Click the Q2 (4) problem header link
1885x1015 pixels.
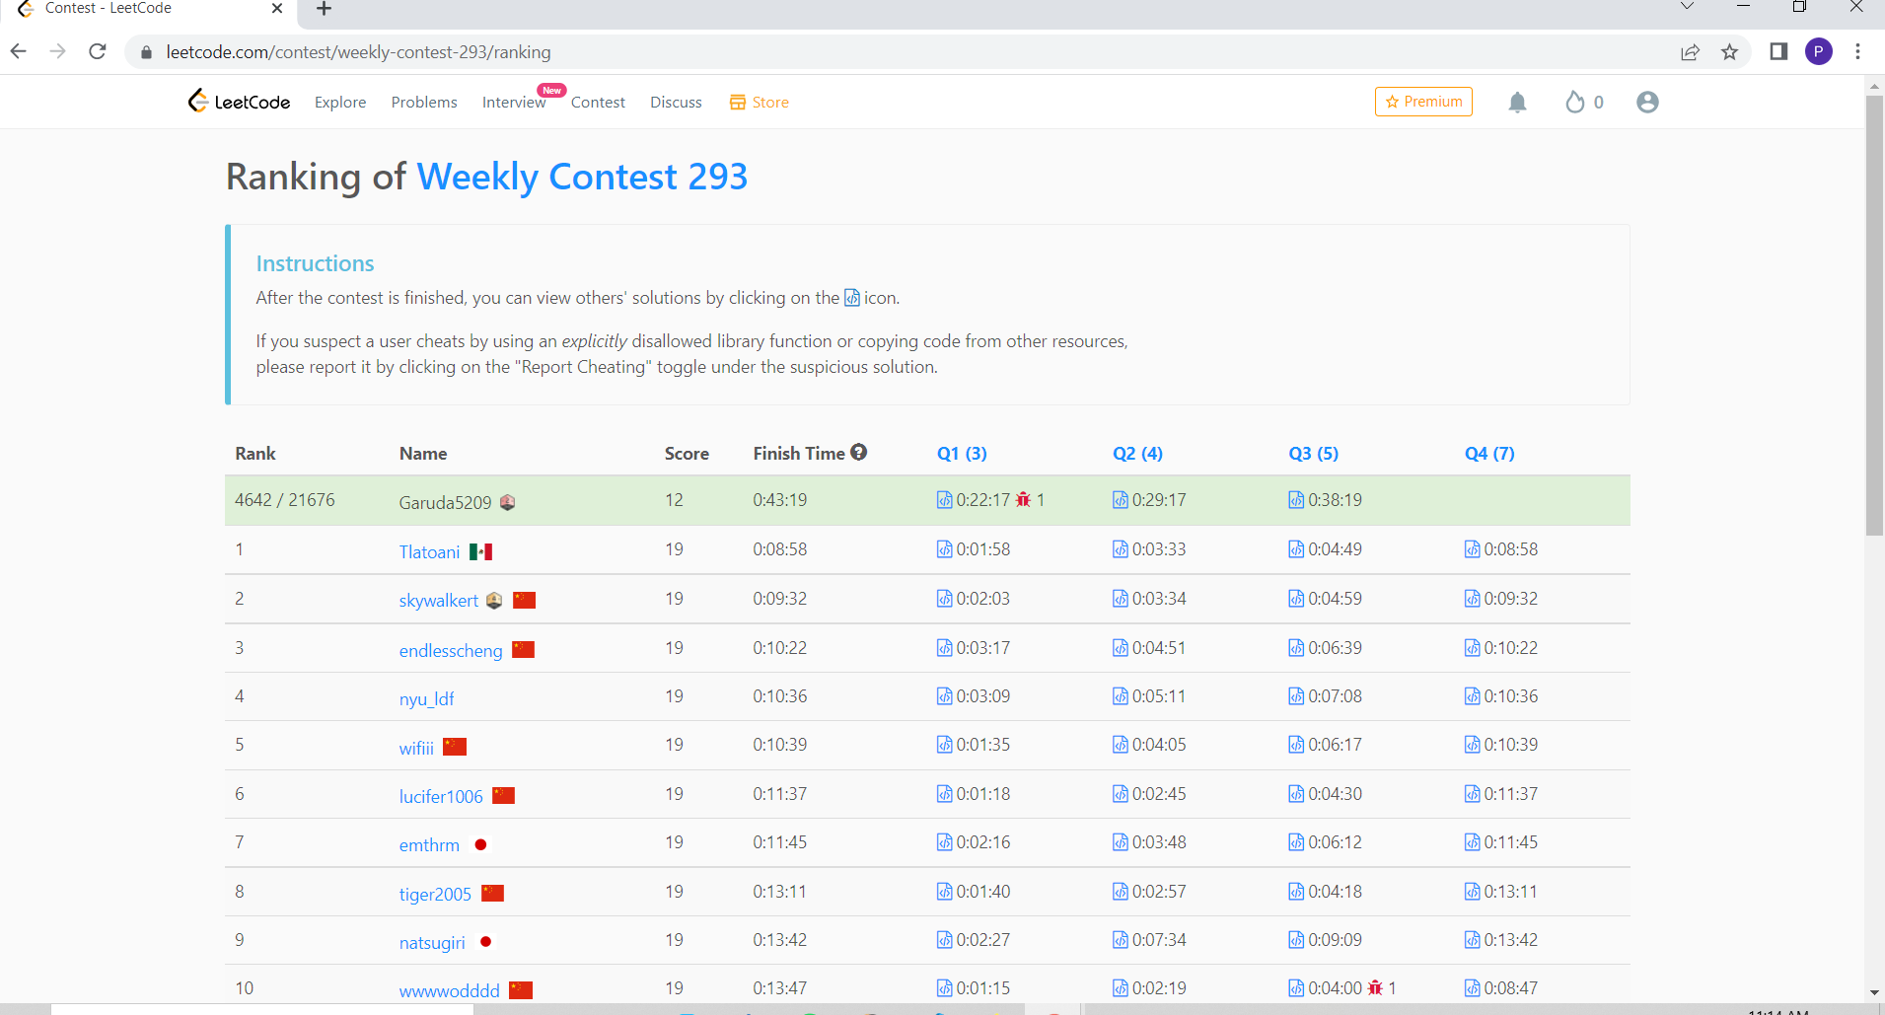click(1137, 454)
